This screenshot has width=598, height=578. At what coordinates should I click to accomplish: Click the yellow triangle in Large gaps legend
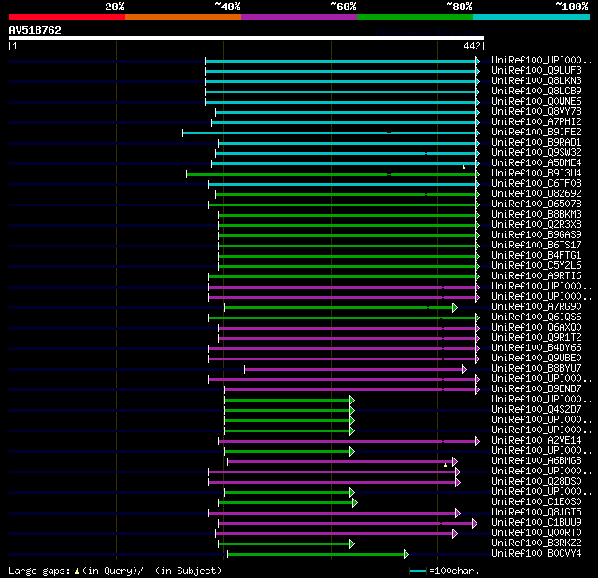tap(77, 571)
